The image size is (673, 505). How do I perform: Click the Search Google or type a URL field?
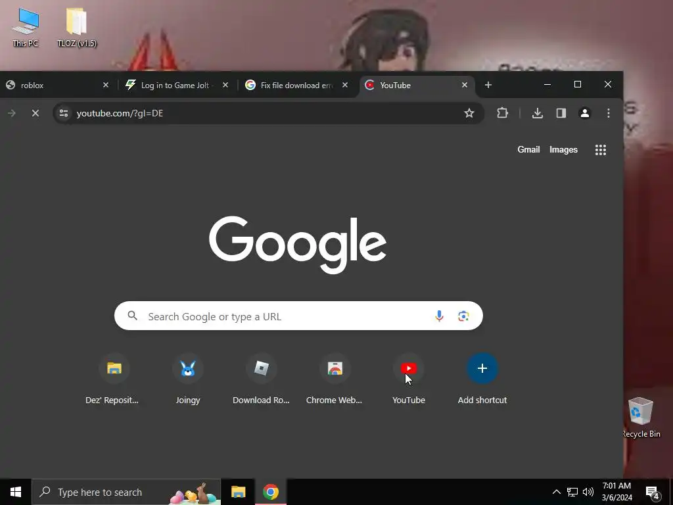298,316
